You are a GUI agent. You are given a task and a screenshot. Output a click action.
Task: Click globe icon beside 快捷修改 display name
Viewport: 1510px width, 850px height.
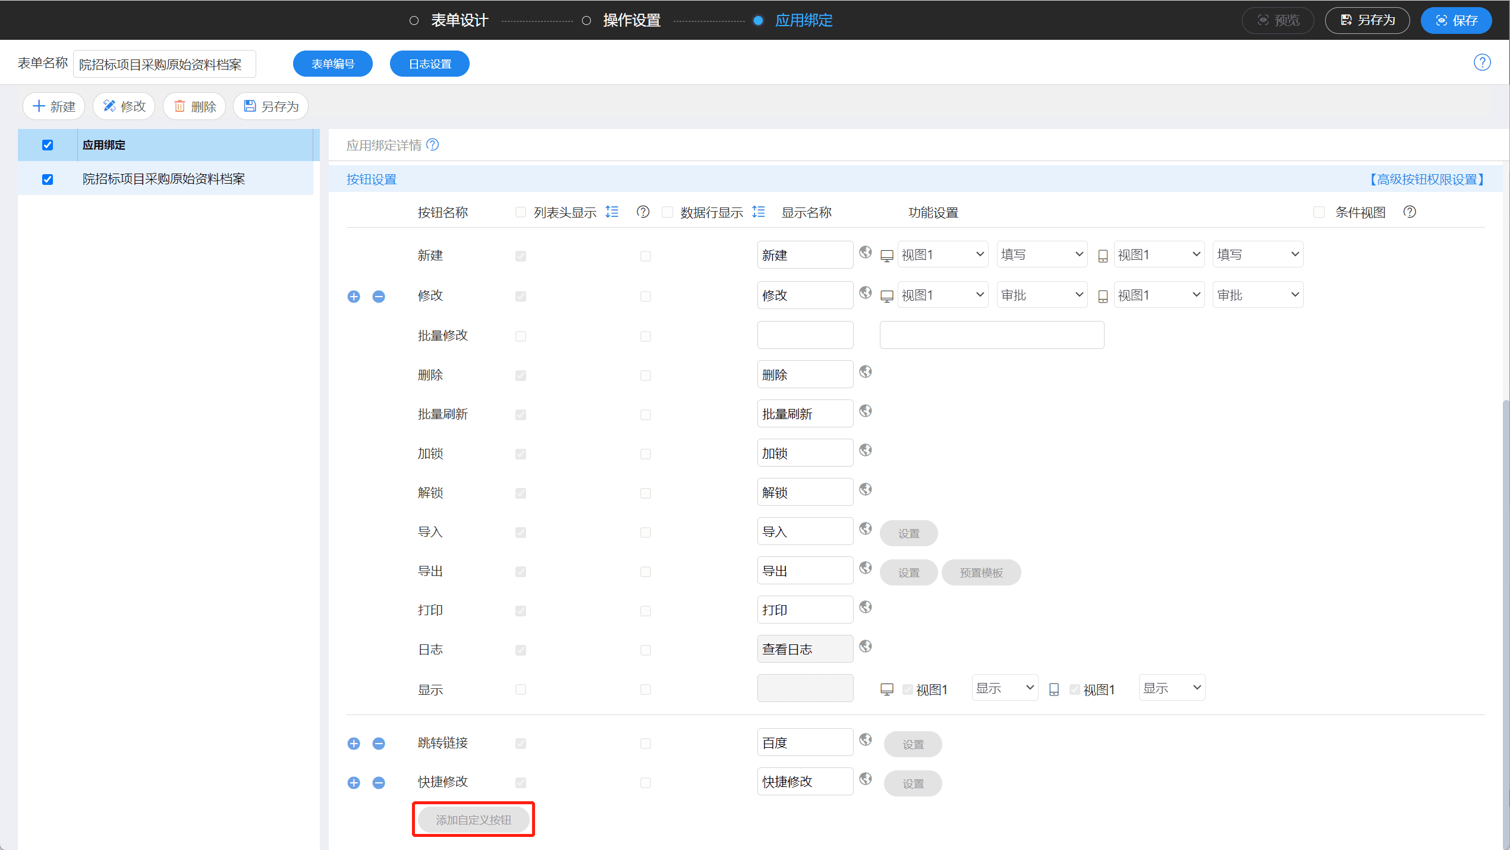pyautogui.click(x=866, y=779)
